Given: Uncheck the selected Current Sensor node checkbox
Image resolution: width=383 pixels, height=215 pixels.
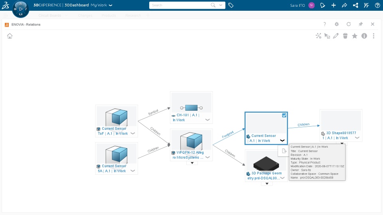Looking at the screenshot, I should (284, 115).
